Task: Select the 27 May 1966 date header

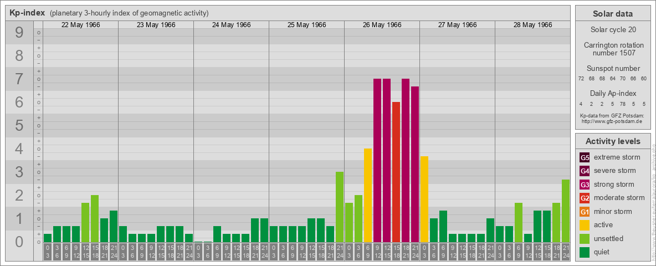Action: (x=457, y=25)
